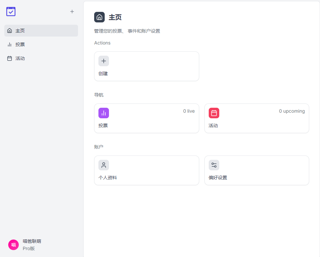Open the 创建 action card
320x257 pixels.
(147, 66)
